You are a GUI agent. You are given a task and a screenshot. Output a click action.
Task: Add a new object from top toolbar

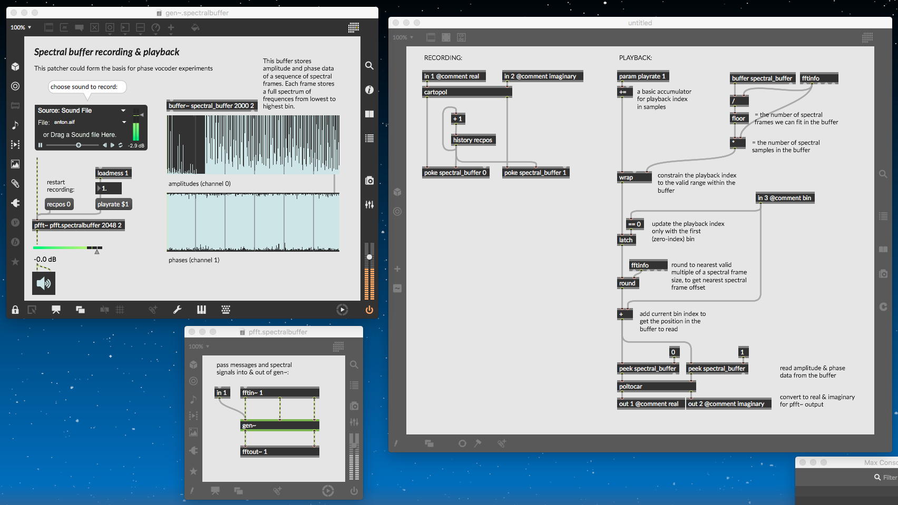(49, 27)
